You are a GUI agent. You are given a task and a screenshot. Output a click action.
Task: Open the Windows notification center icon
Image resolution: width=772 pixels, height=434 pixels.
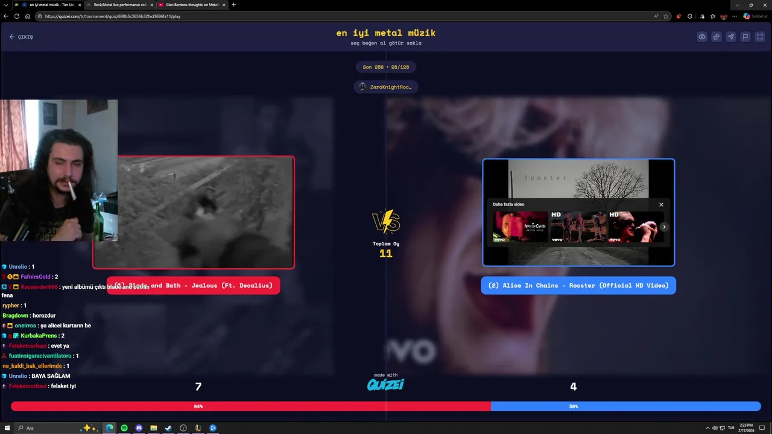762,428
